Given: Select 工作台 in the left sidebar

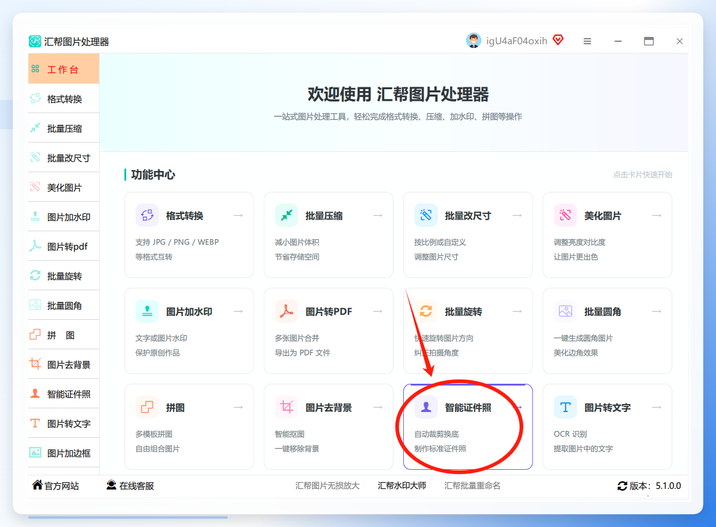Looking at the screenshot, I should click(x=64, y=69).
